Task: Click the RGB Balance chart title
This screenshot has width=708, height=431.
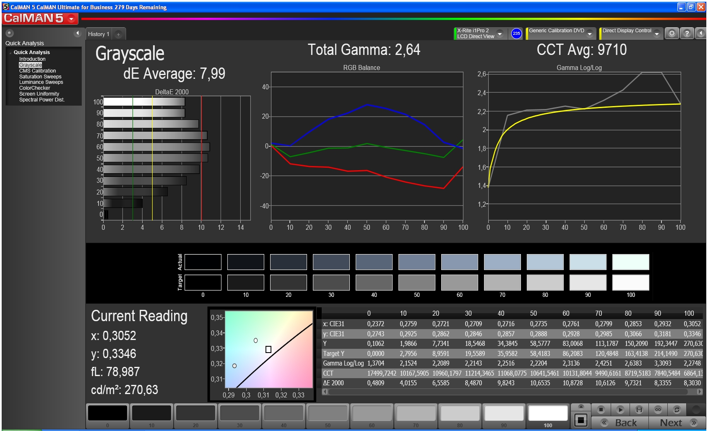Action: pyautogui.click(x=362, y=68)
